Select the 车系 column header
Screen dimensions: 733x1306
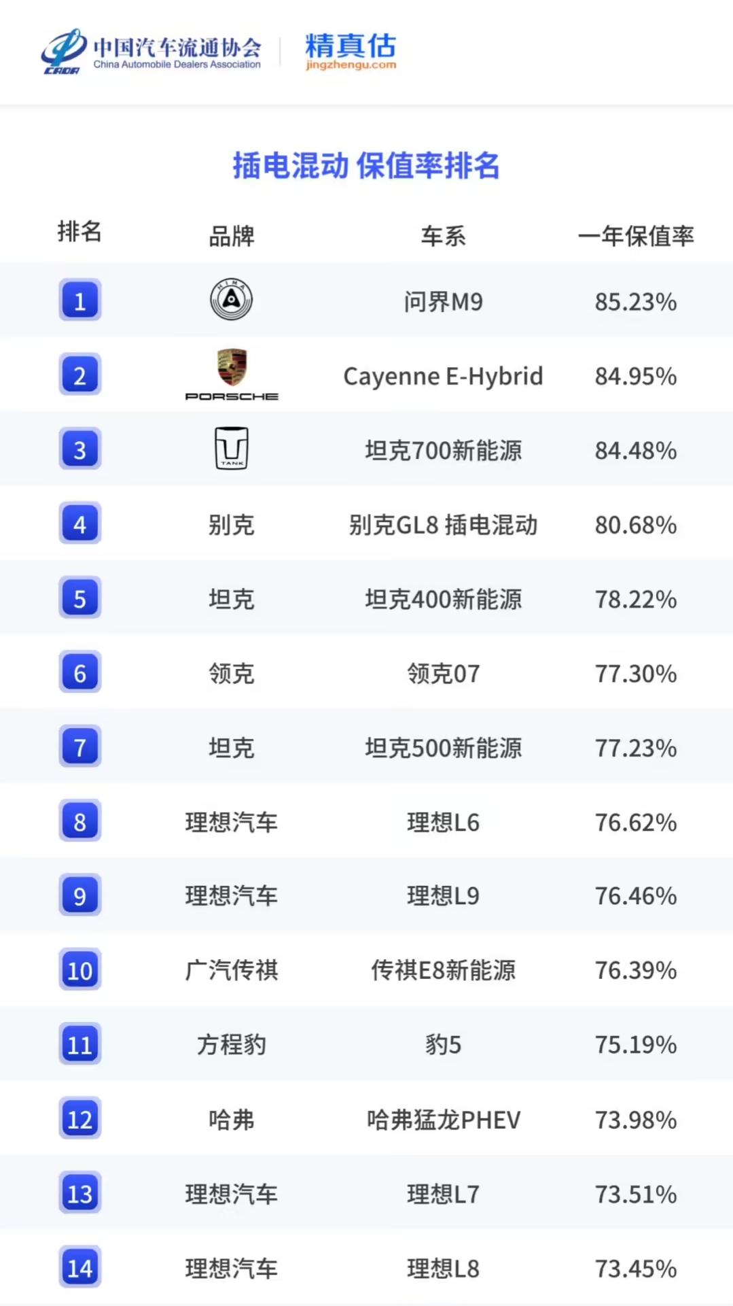(443, 236)
